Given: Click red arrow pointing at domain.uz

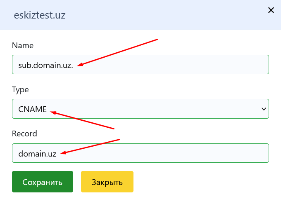Looking at the screenshot, I should [x=90, y=146].
